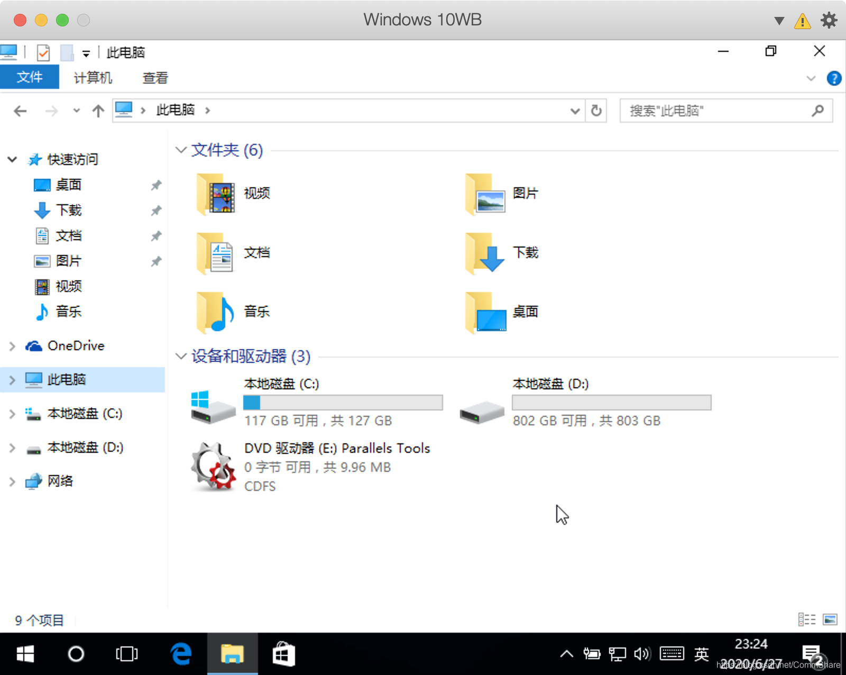Open the 下载 folder in 文件夹 section
Screen dimensions: 846x675
[502, 253]
